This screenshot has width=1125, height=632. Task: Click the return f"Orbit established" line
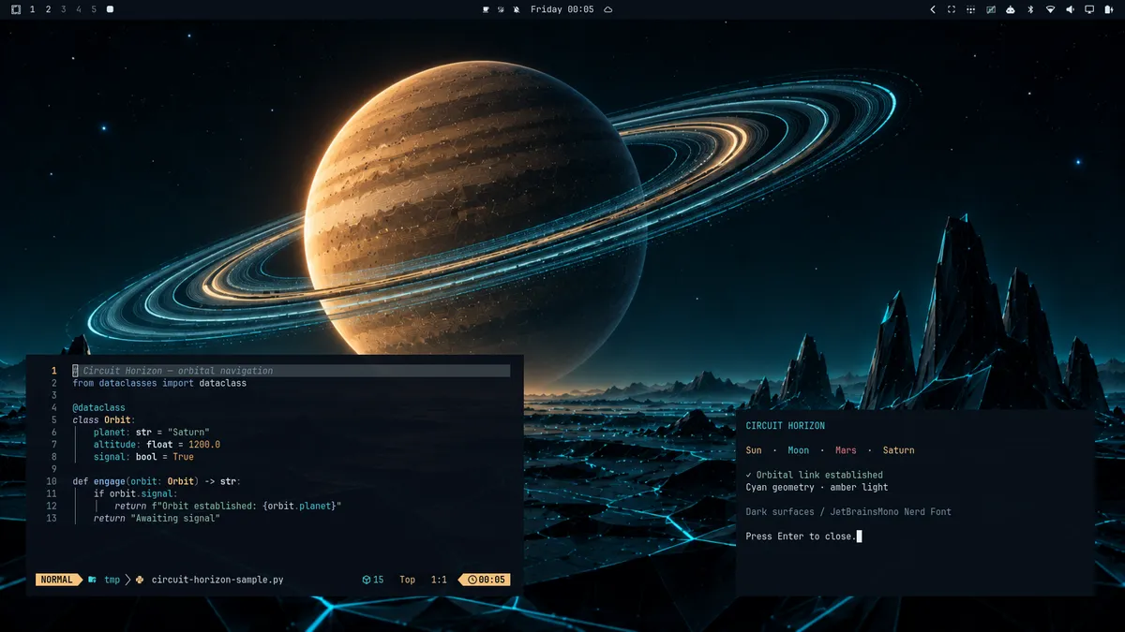228,506
